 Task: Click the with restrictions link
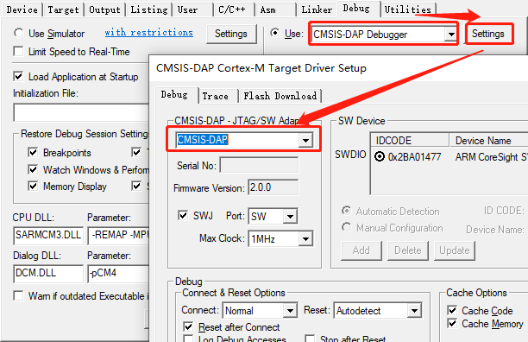tap(149, 32)
